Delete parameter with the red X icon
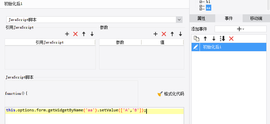Image resolution: width=270 pixels, height=124 pixels. (164, 34)
